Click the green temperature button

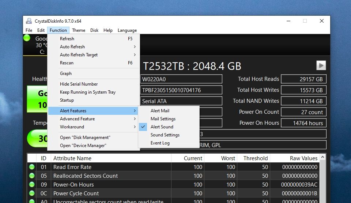[37, 138]
